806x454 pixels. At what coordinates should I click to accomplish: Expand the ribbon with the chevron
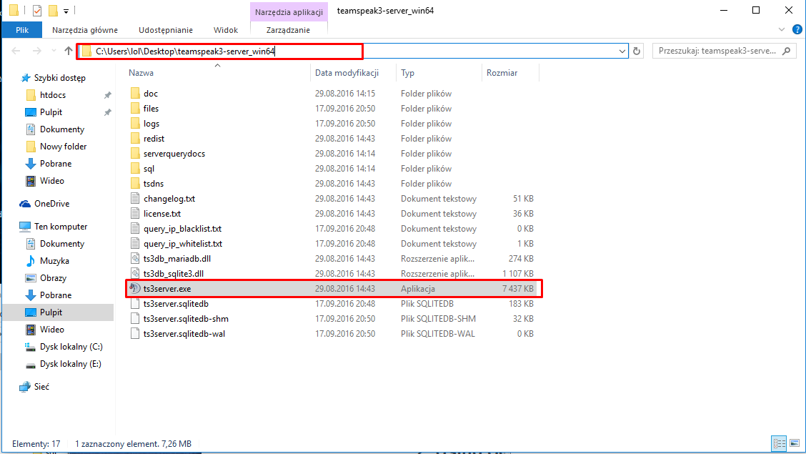coord(781,30)
